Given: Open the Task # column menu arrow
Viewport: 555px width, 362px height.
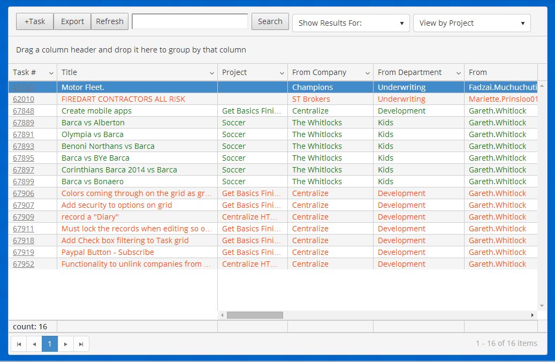Looking at the screenshot, I should pyautogui.click(x=51, y=73).
